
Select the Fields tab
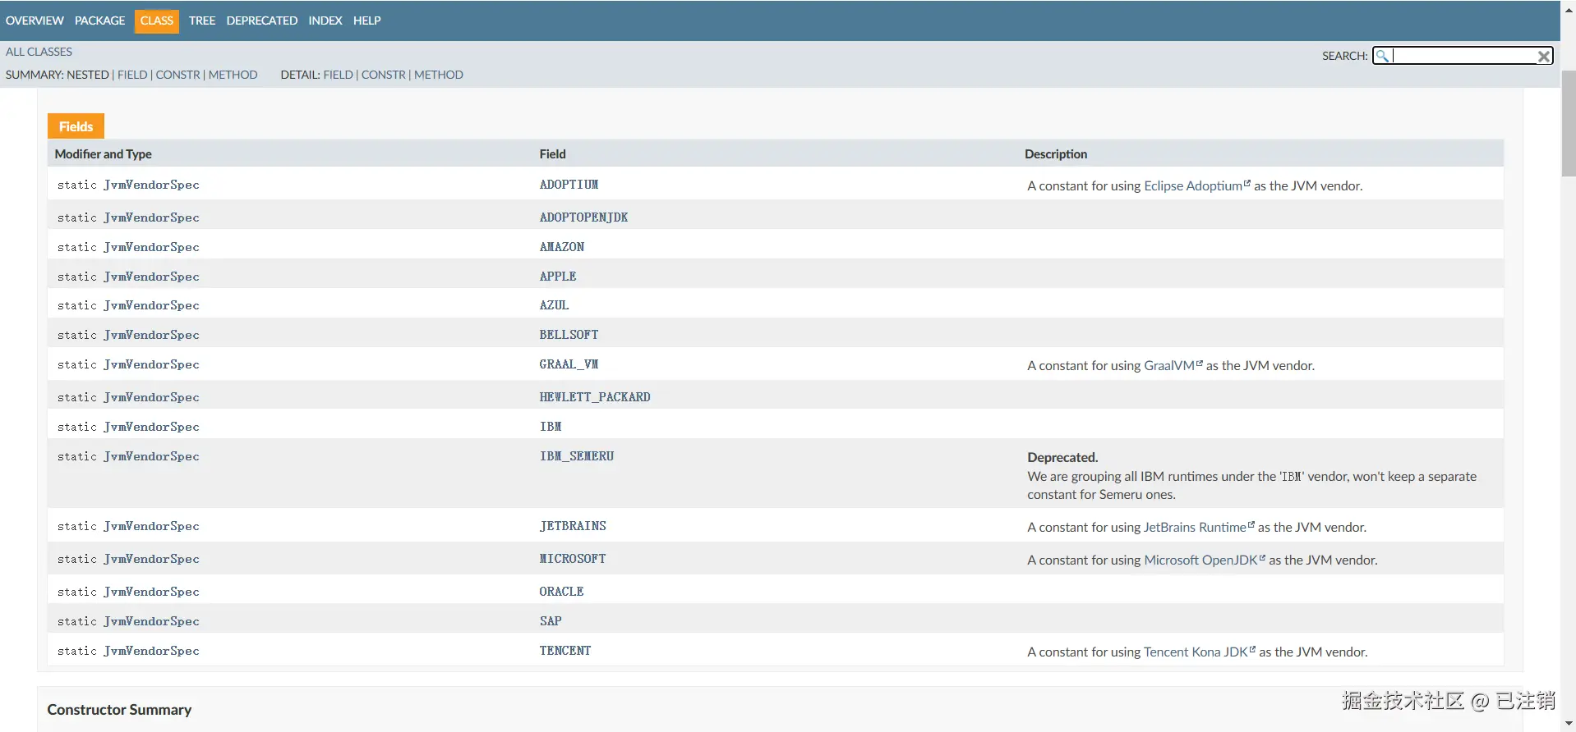coord(76,126)
